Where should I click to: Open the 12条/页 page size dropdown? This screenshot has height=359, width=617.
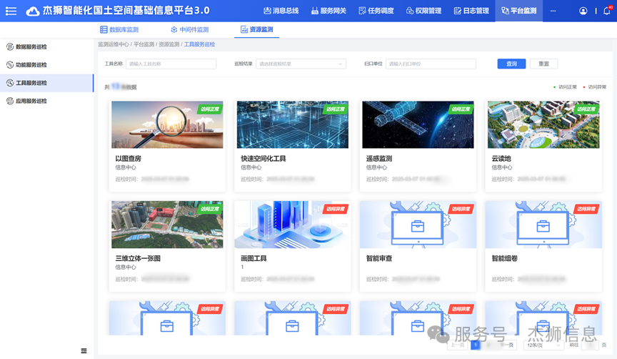click(543, 345)
